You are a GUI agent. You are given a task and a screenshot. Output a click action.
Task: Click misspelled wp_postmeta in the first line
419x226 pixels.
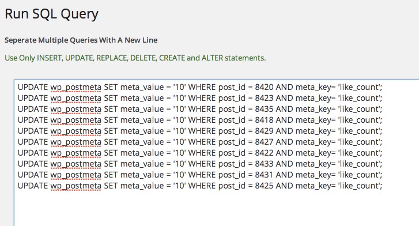(x=76, y=88)
